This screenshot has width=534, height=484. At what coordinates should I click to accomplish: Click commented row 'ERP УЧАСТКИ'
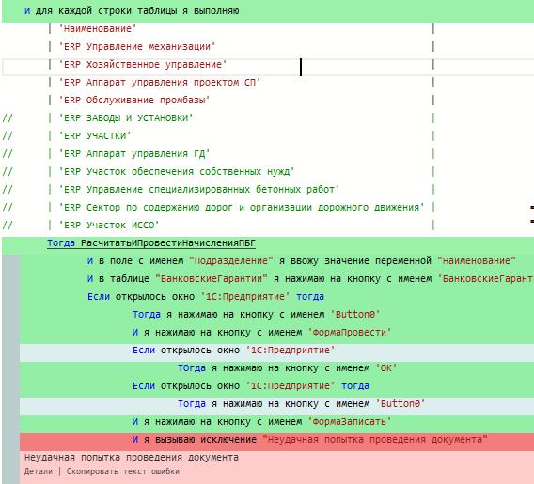click(x=95, y=136)
